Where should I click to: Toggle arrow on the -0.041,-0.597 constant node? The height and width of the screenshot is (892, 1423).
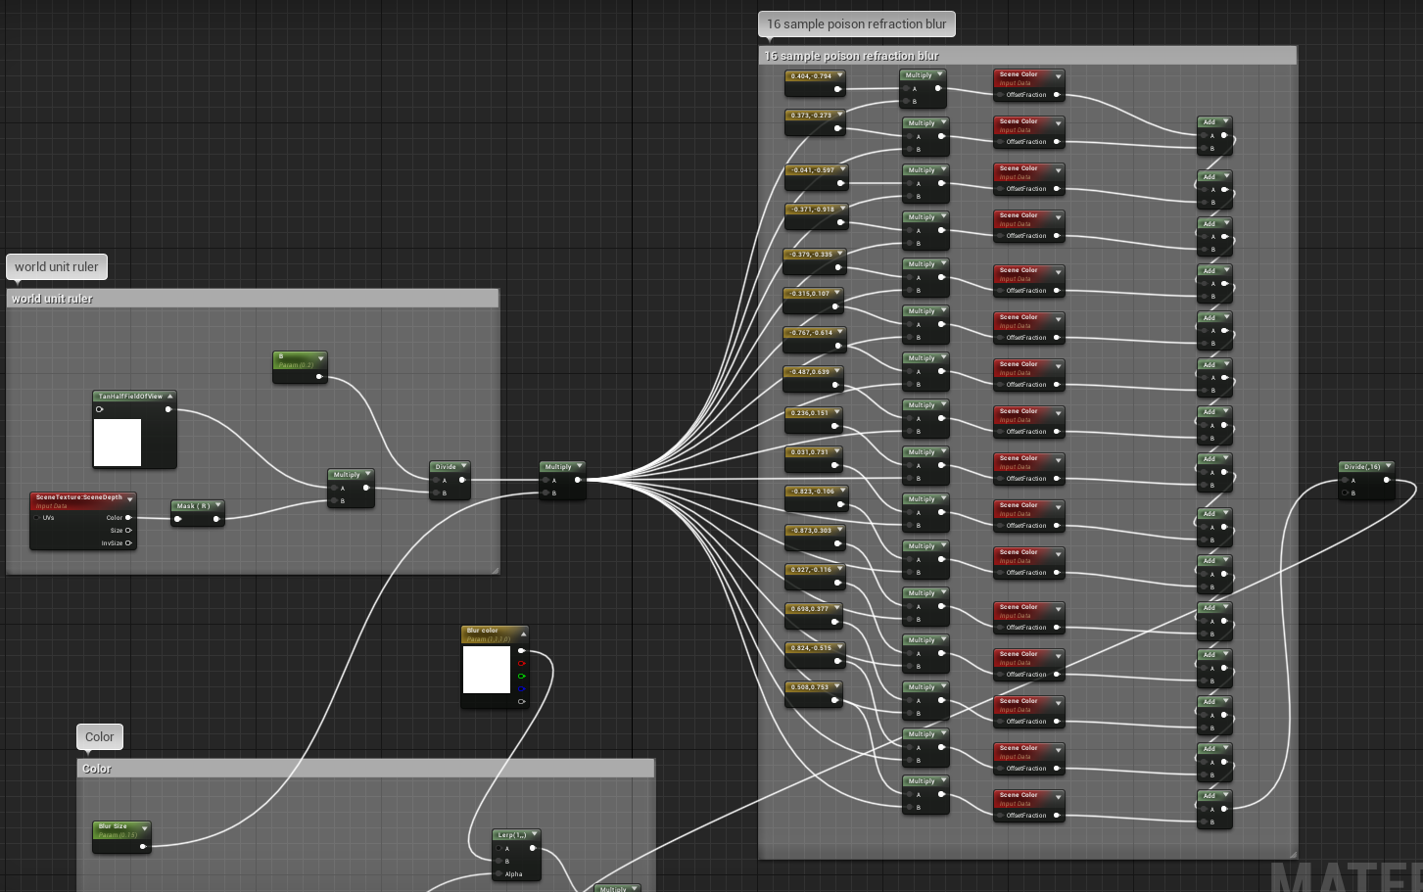842,169
